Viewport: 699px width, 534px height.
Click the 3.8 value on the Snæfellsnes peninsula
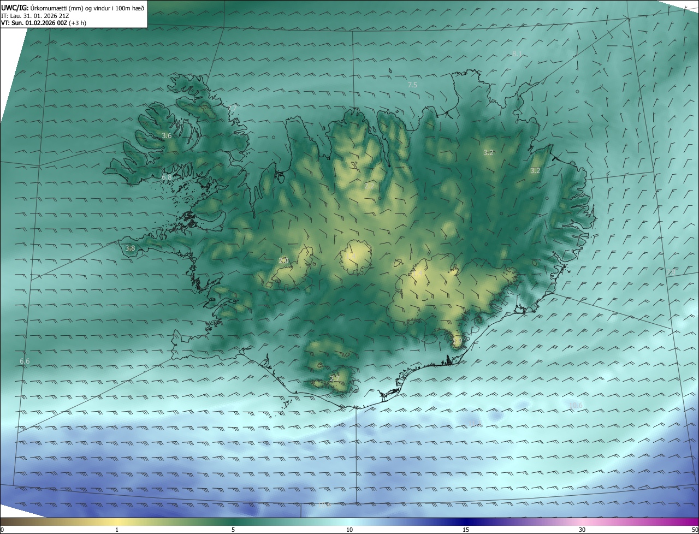(130, 248)
